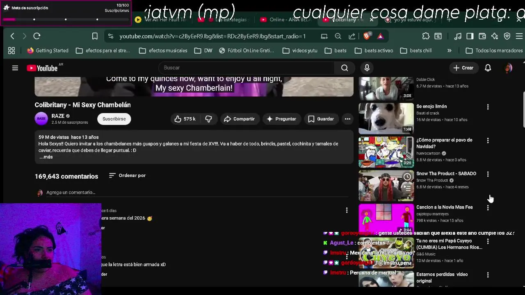
Task: Click the Compartir share button
Action: point(240,119)
